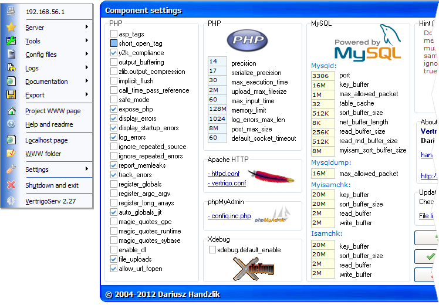Click the Config files document icon
This screenshot has height=305, width=439.
click(11, 54)
